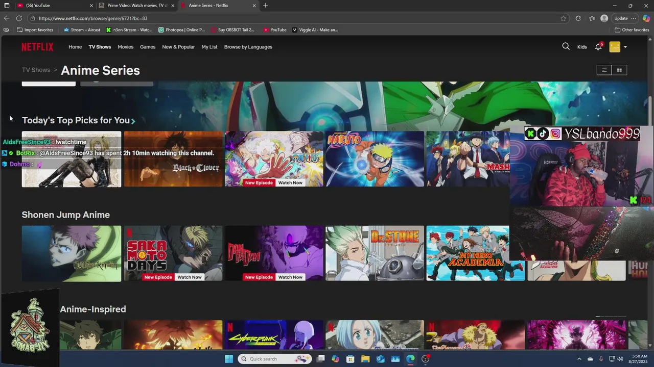Open Netflix search with magnifier icon
Screen dimensions: 654x367
click(566, 46)
